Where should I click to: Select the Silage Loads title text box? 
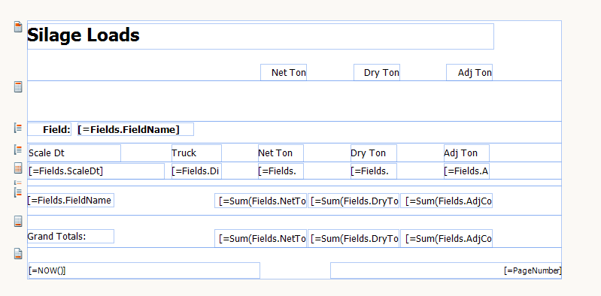(261, 36)
